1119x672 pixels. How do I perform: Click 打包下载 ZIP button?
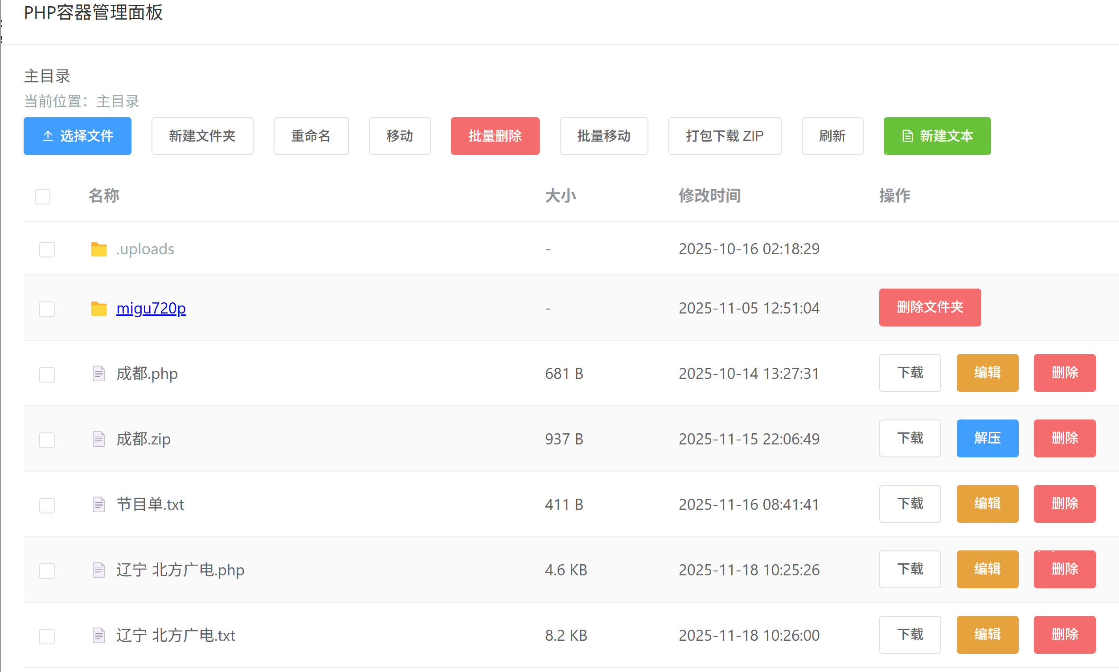point(724,136)
